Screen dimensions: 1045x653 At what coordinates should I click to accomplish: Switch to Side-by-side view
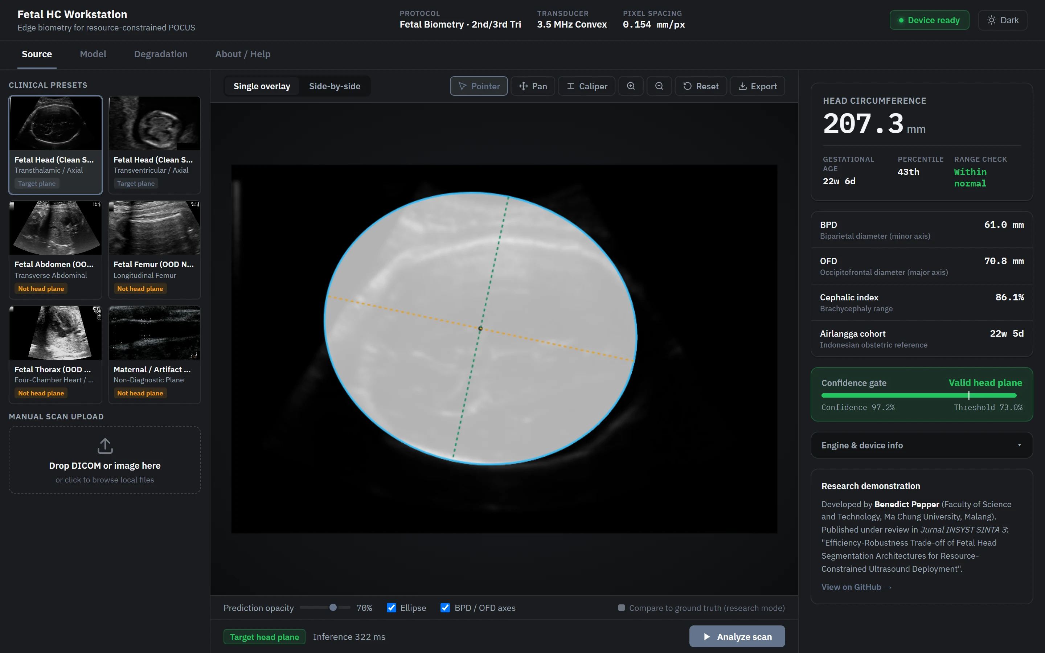point(335,86)
